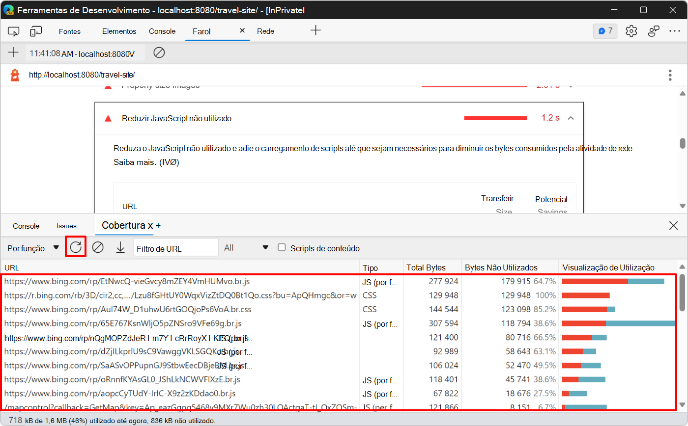Collapse the Reduzir JavaScript não utilizado section

(x=571, y=118)
